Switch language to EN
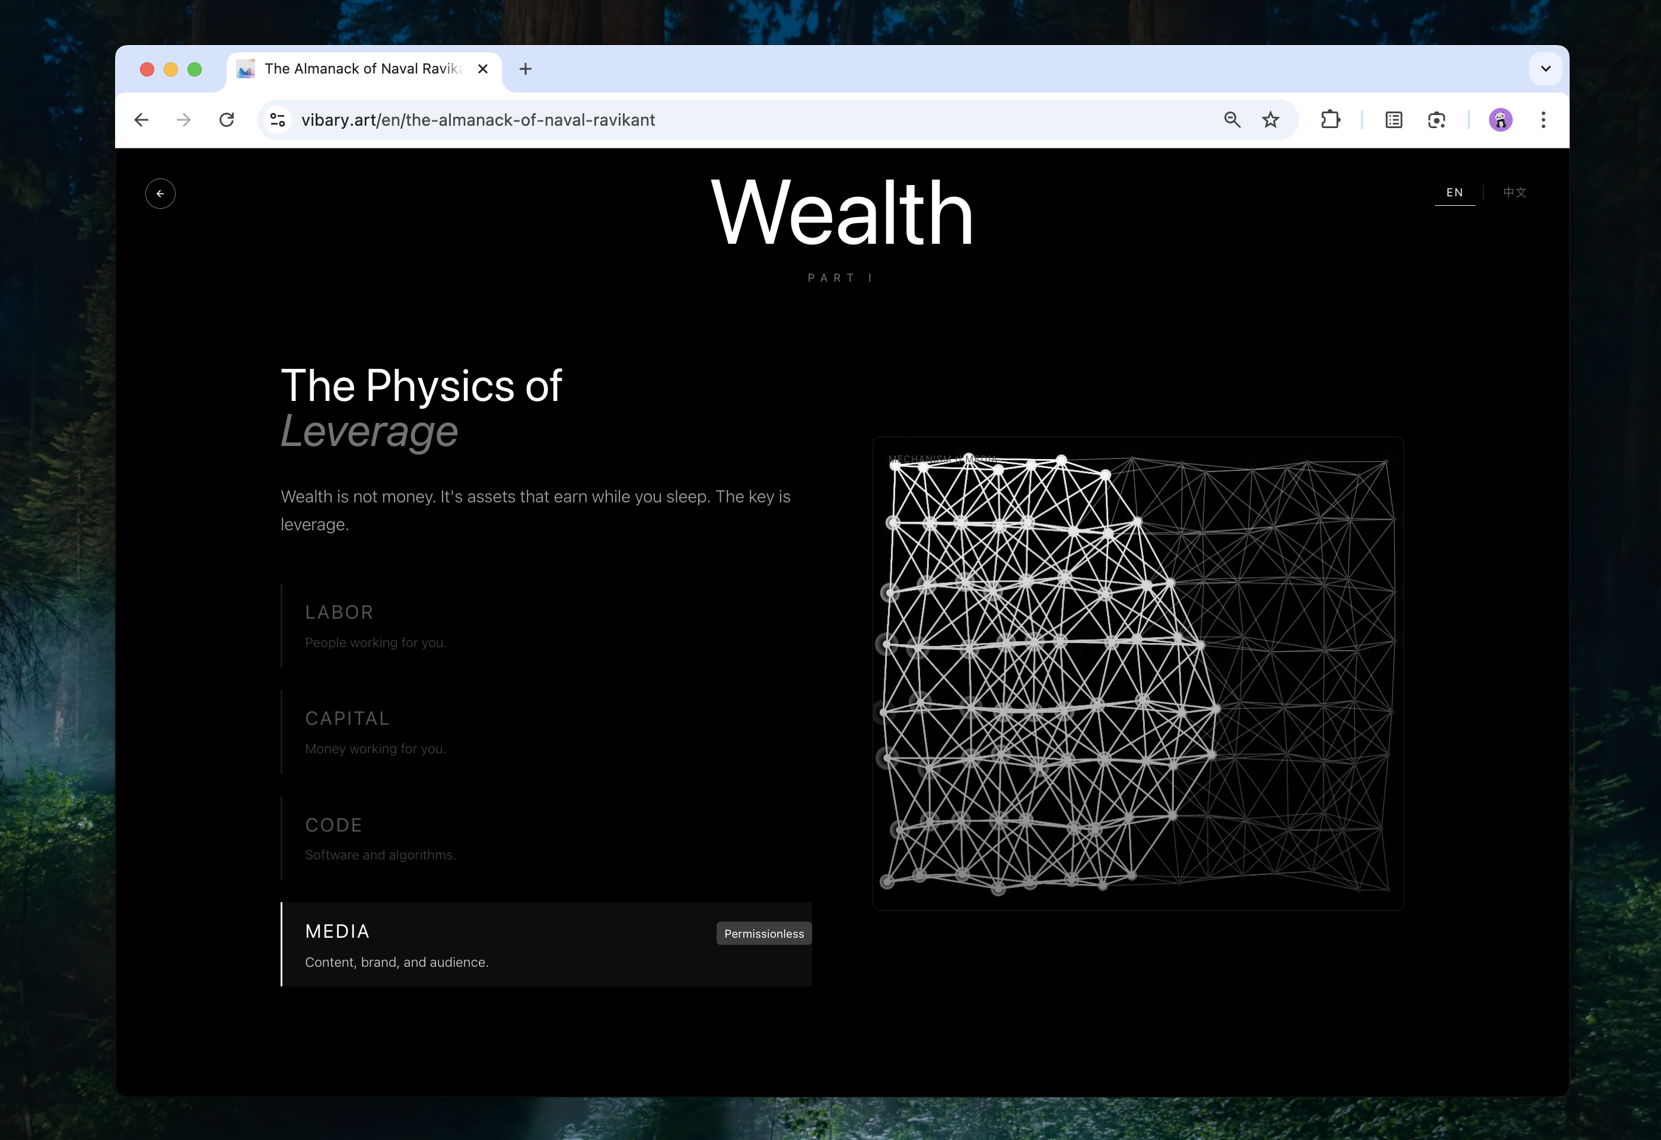This screenshot has height=1140, width=1661. click(x=1455, y=193)
